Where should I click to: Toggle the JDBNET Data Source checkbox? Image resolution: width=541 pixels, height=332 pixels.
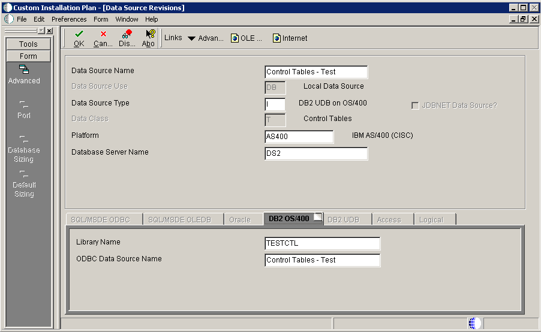(415, 105)
